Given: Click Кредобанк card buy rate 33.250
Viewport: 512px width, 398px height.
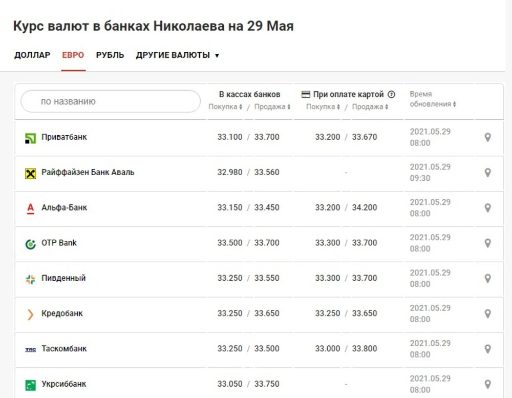Looking at the screenshot, I should (328, 313).
